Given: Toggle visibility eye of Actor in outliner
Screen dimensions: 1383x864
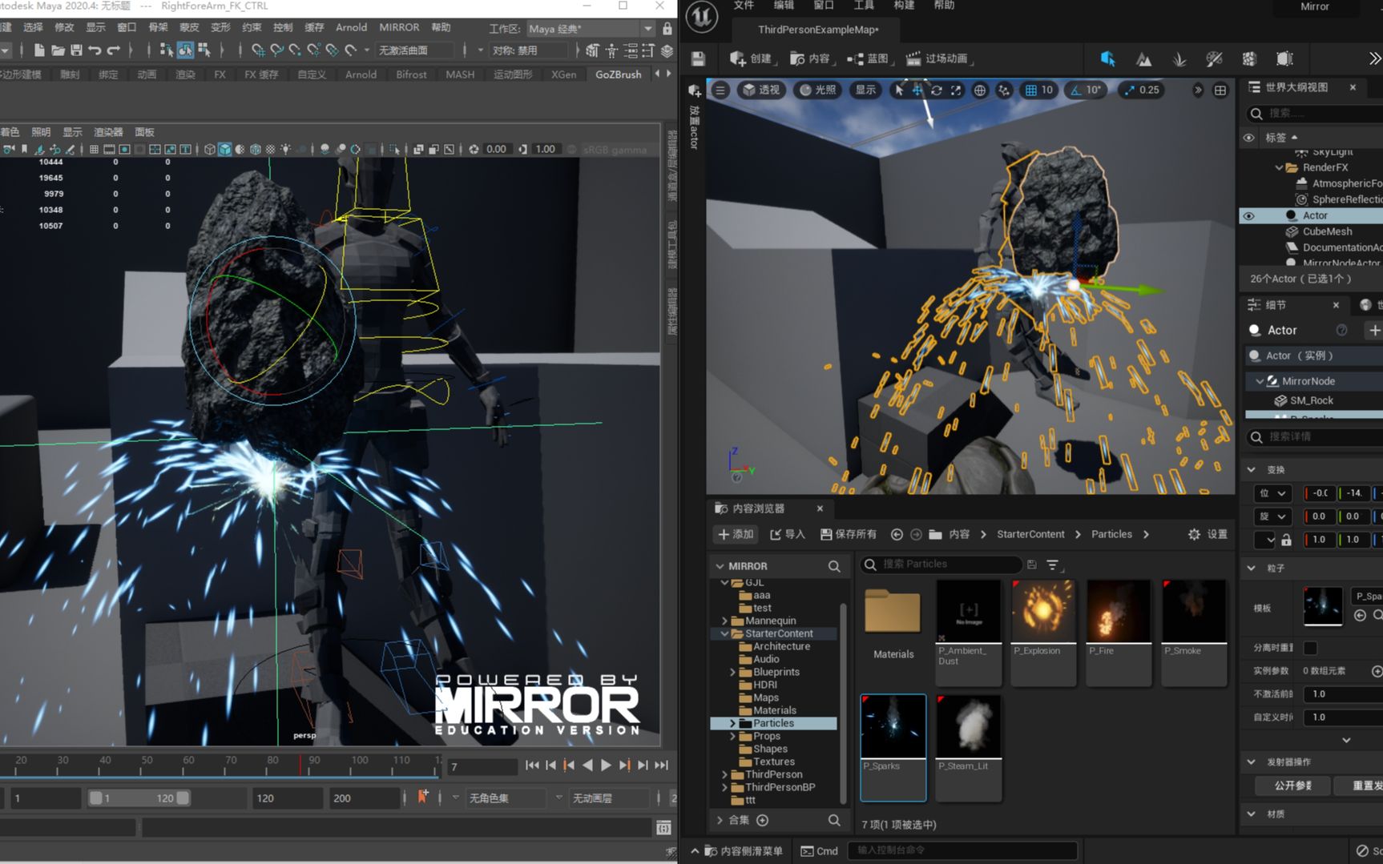Looking at the screenshot, I should click(x=1248, y=215).
